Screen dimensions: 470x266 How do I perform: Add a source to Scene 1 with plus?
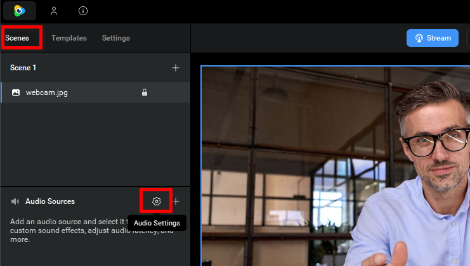pyautogui.click(x=176, y=68)
